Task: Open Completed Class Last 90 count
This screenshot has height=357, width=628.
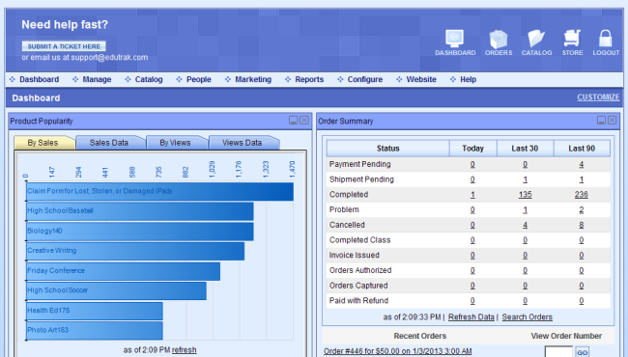Action: pos(581,240)
